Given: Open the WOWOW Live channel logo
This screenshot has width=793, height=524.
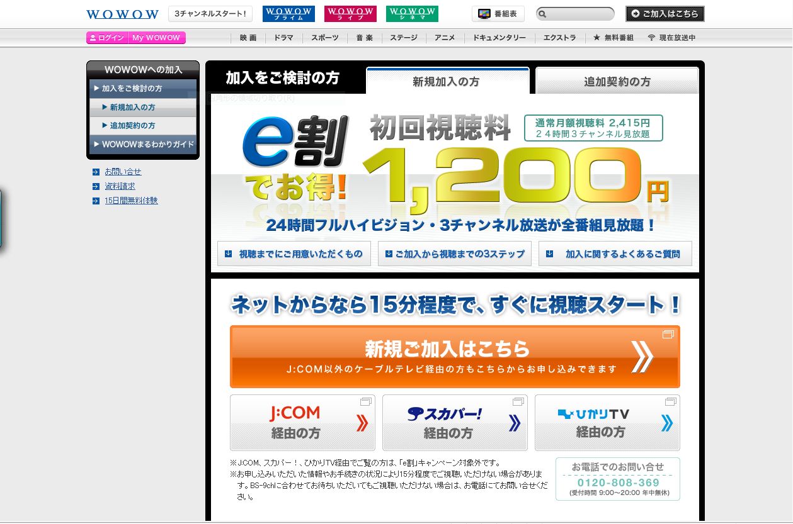Looking at the screenshot, I should [x=350, y=14].
